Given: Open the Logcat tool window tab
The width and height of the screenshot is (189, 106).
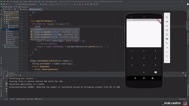Looking at the screenshot, I should pyautogui.click(x=30, y=99).
